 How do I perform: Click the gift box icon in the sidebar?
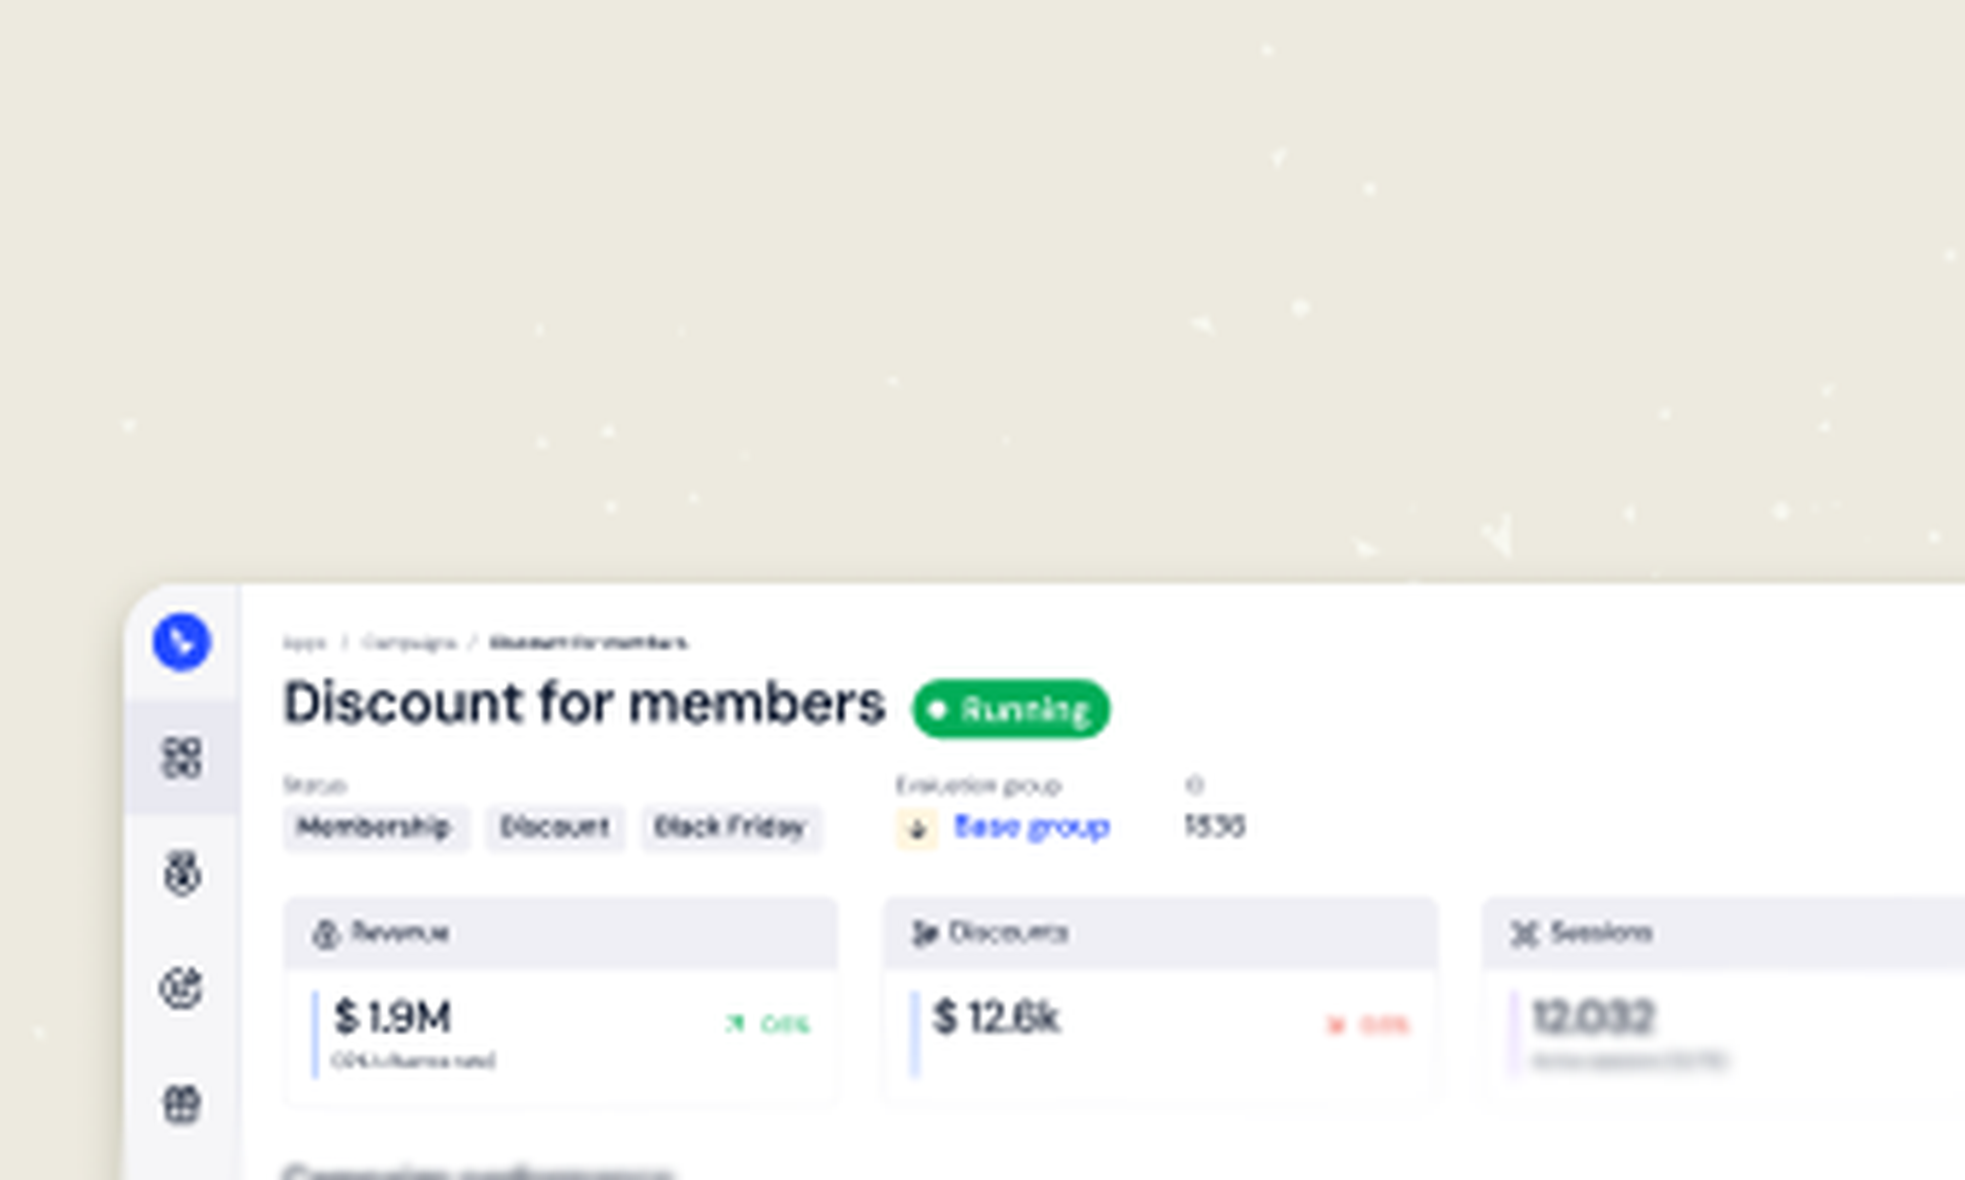point(181,1104)
